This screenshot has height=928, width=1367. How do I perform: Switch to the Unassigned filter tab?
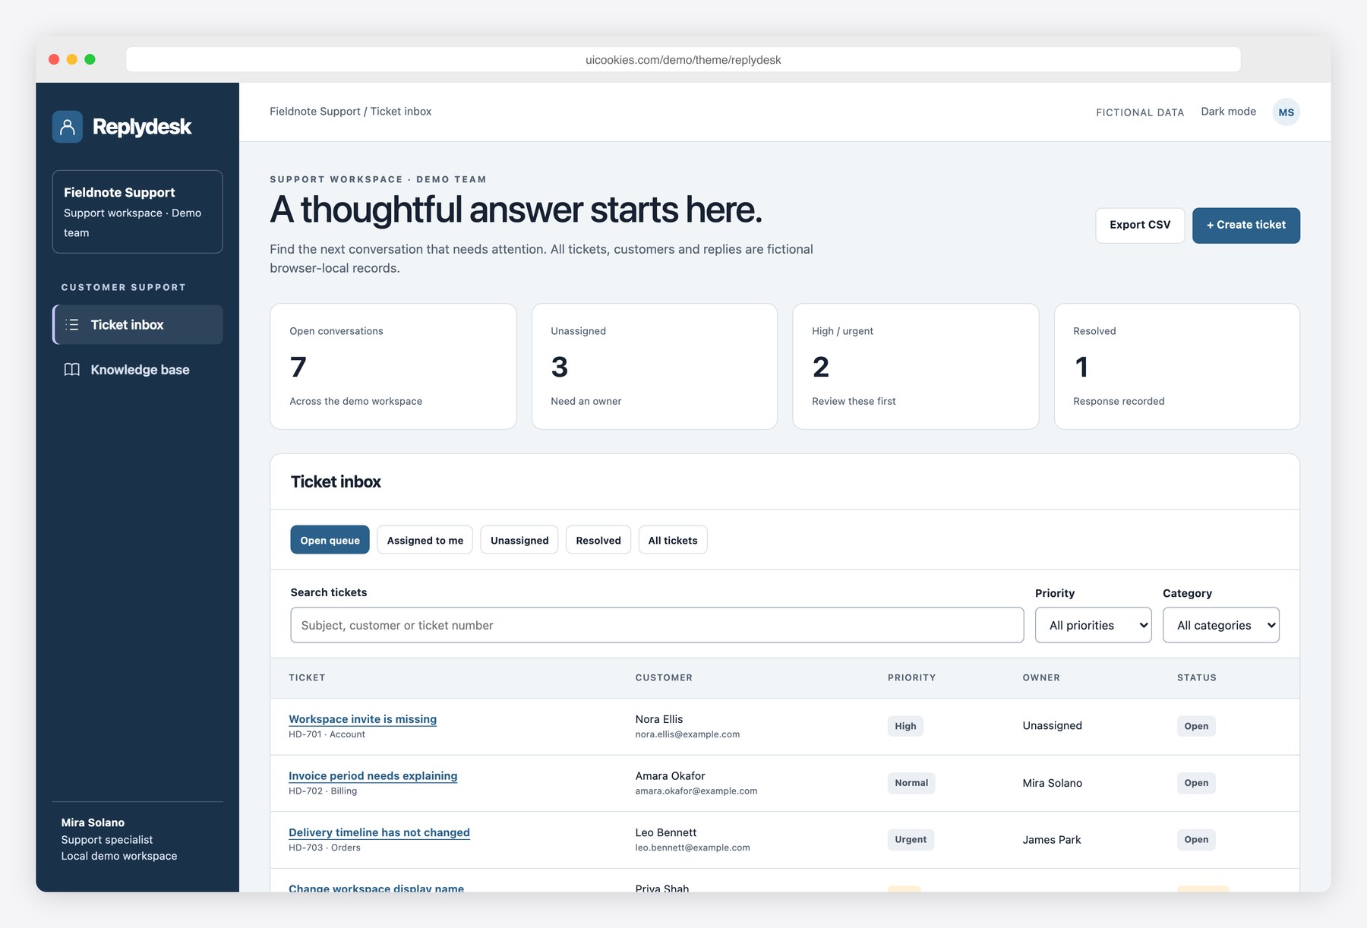tap(519, 540)
